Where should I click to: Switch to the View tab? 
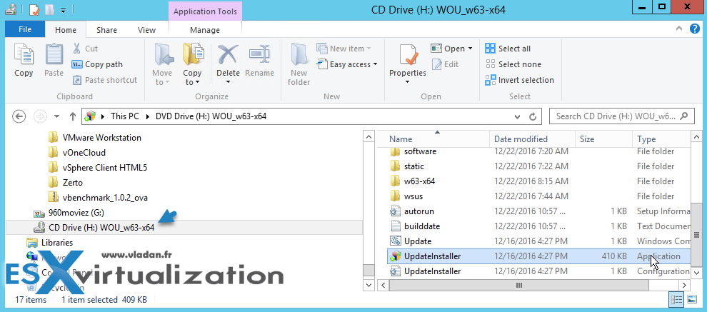(147, 30)
